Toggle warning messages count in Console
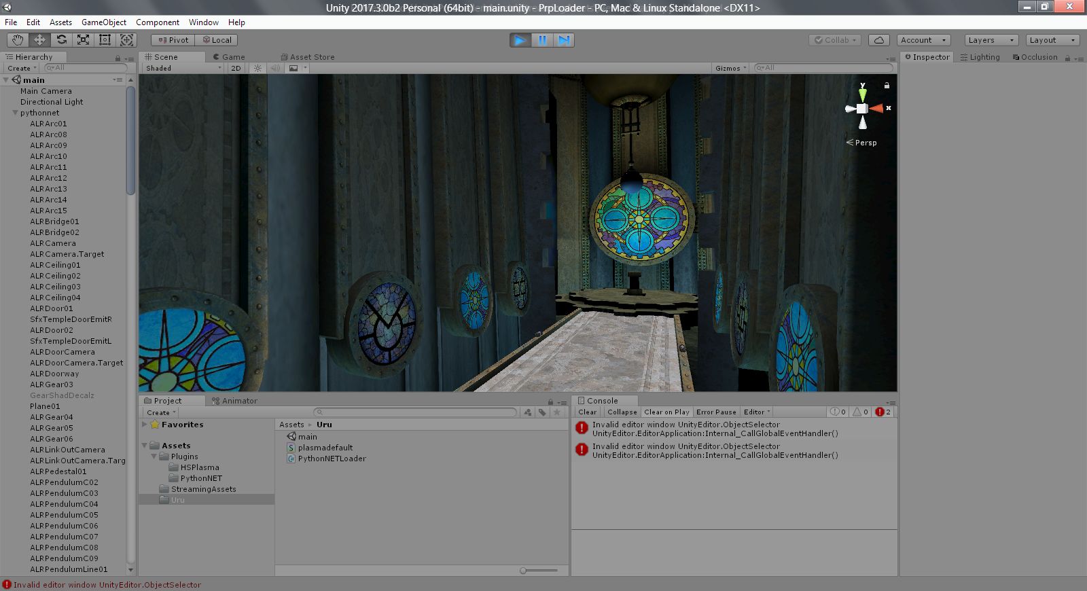Screen dimensions: 1087x591 pos(861,412)
